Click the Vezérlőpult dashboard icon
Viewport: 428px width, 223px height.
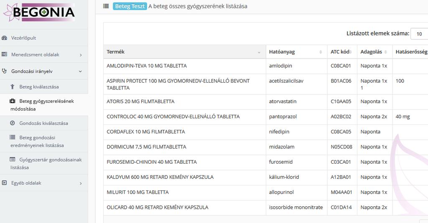(x=4, y=38)
